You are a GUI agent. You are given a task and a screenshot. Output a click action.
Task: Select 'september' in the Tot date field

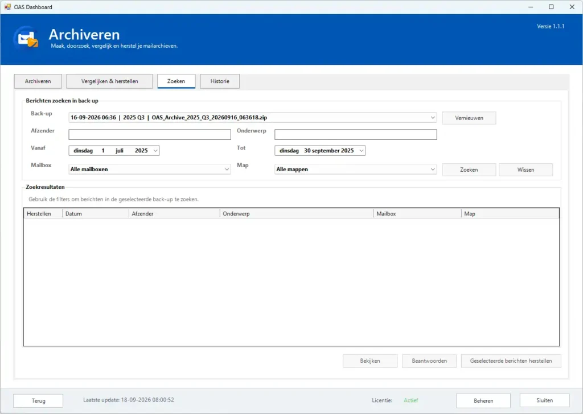(x=325, y=150)
